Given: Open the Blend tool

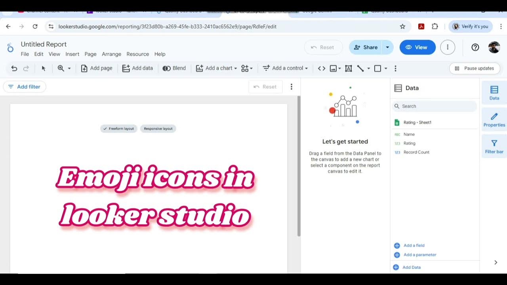Looking at the screenshot, I should 174,68.
